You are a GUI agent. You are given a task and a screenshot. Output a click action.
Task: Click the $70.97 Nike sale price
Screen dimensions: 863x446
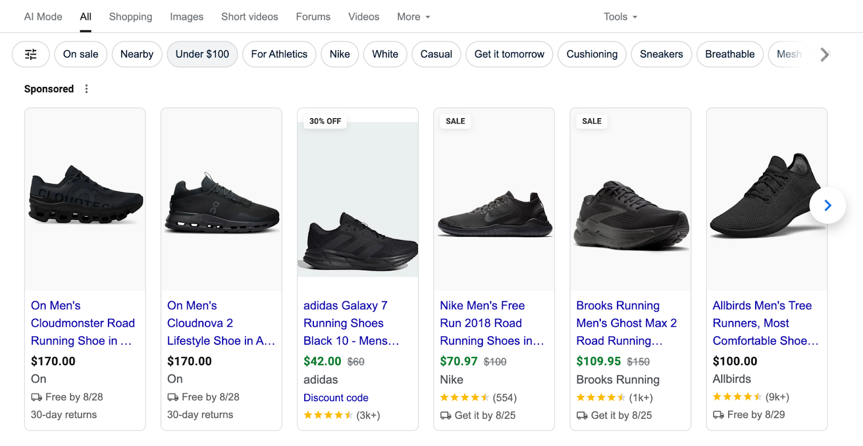point(459,361)
